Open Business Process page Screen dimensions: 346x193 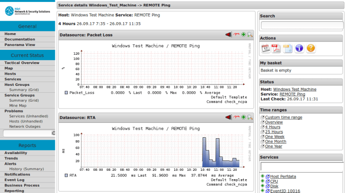pos(22,185)
